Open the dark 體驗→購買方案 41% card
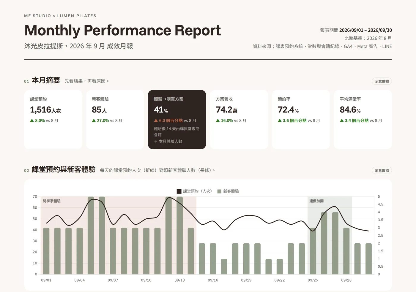Viewport: 416px width, 292px height. click(x=177, y=120)
